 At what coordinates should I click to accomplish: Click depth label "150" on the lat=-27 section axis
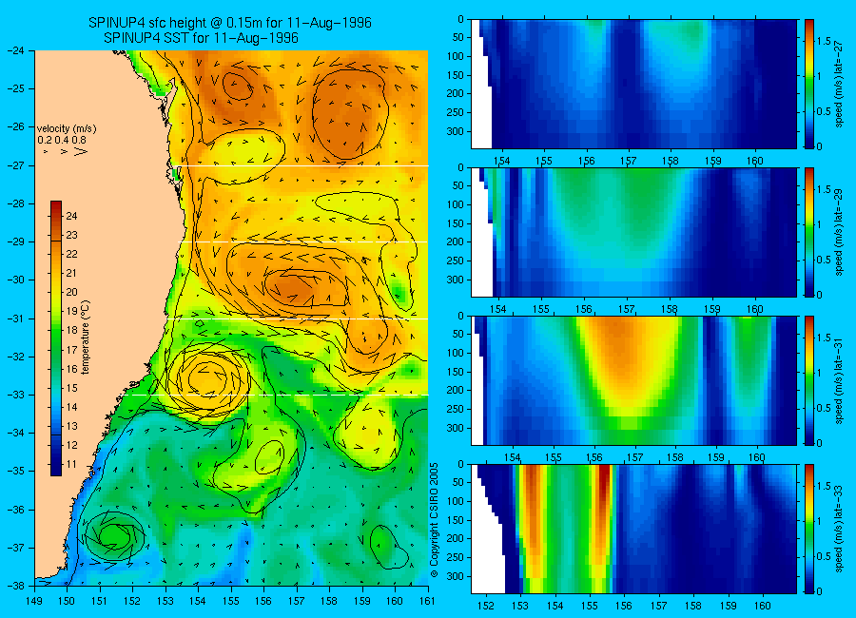[455, 75]
